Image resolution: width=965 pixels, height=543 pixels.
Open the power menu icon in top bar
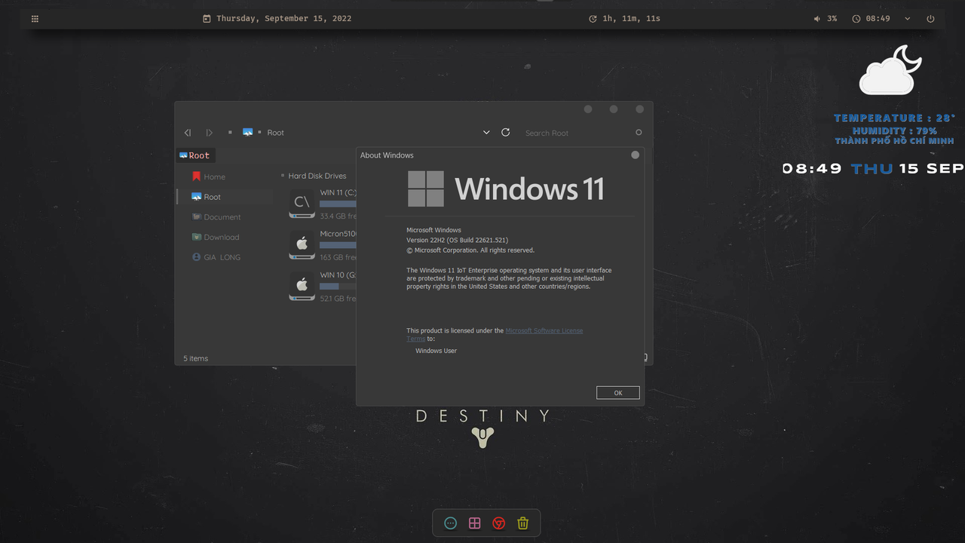930,19
